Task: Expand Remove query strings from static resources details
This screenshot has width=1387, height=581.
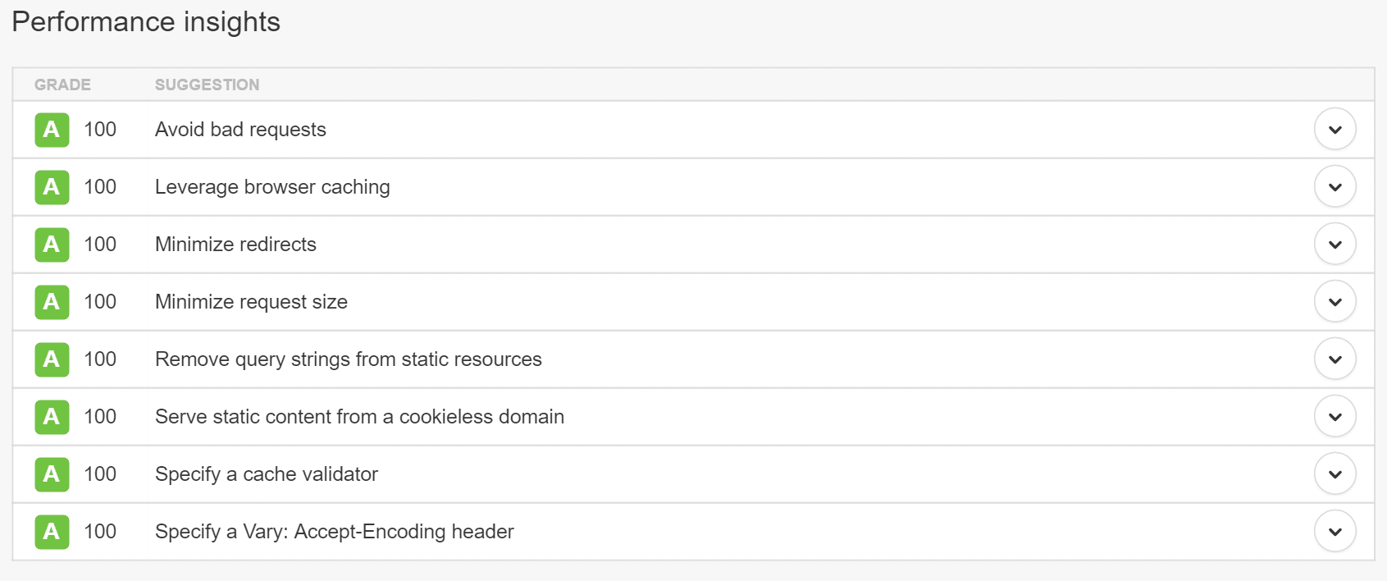Action: pos(1335,359)
